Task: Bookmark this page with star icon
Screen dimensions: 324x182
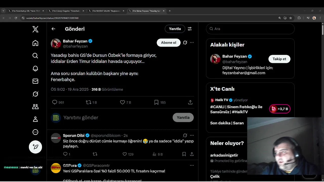Action: tap(291, 18)
